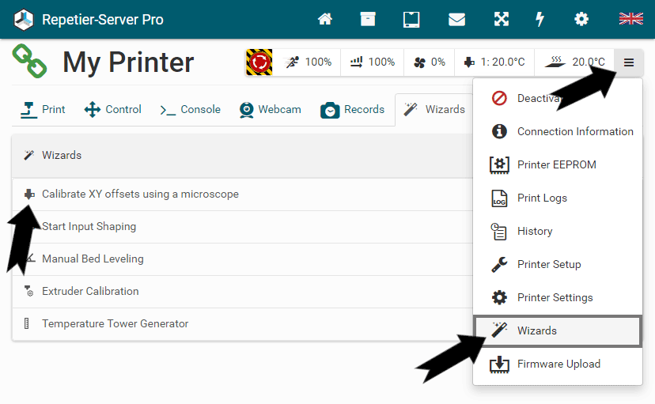This screenshot has width=655, height=404.
Task: Open Temperature Tower Generator wizard
Action: tap(115, 323)
